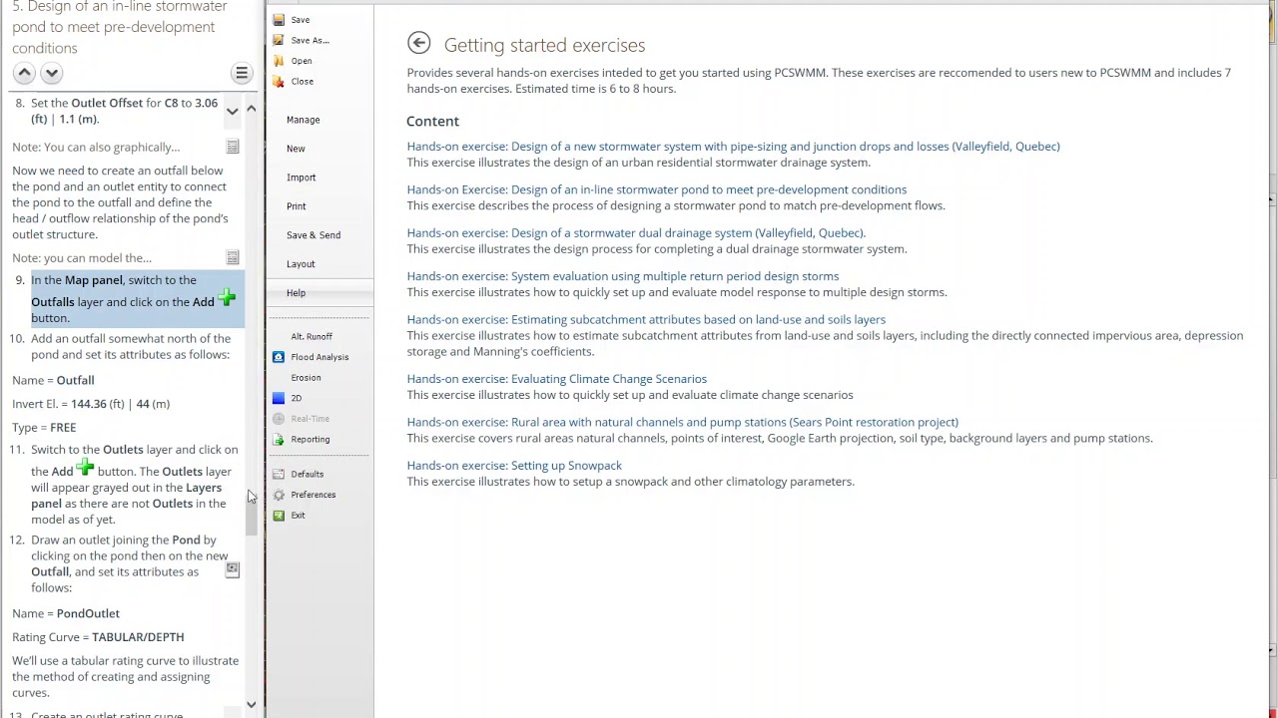Open the land-use and soils layers exercise link
The image size is (1278, 718).
click(x=646, y=320)
